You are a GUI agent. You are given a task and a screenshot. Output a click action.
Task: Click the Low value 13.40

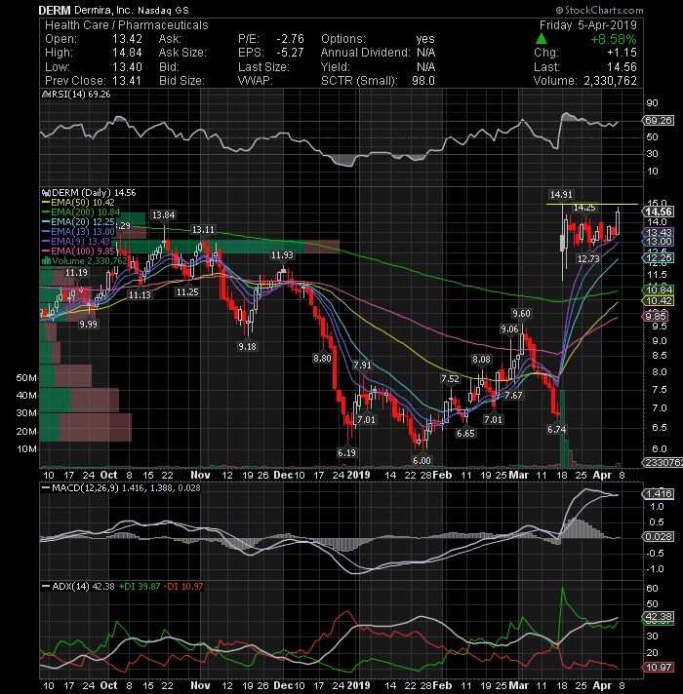tap(127, 67)
